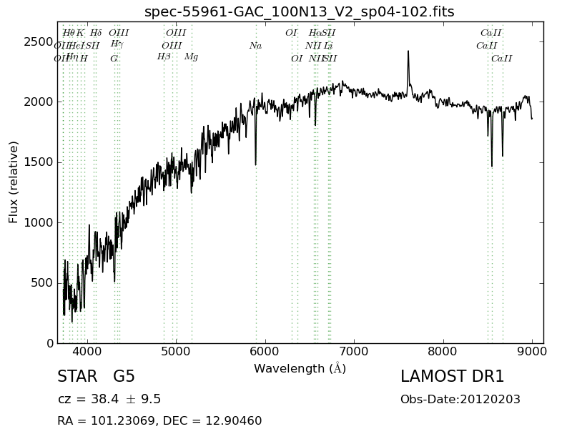This screenshot has height=429, width=572.
Task: Select the DEC = 12.90460 coordinate text
Action: 212,420
